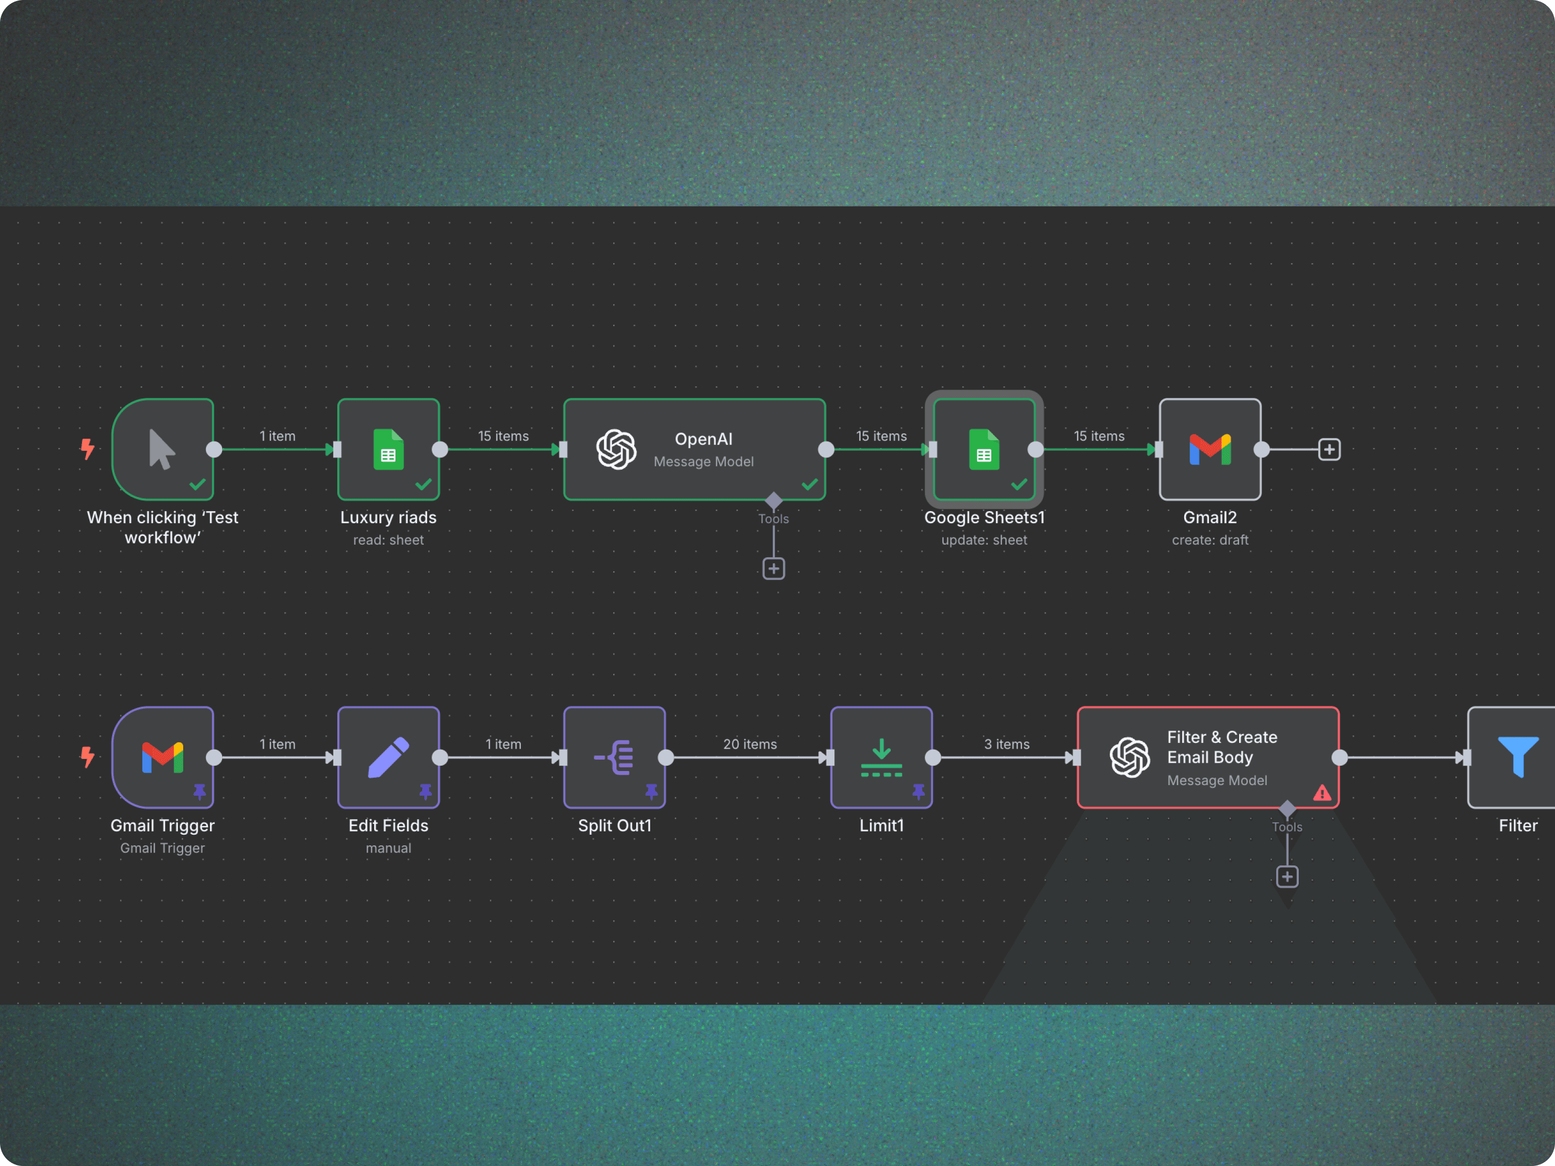Click the '20 items' connection label
The image size is (1555, 1166).
click(x=750, y=744)
